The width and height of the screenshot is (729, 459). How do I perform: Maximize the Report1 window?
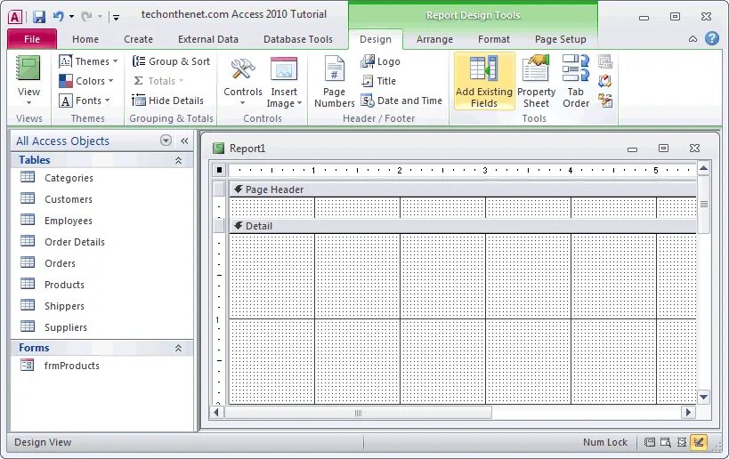click(x=663, y=149)
